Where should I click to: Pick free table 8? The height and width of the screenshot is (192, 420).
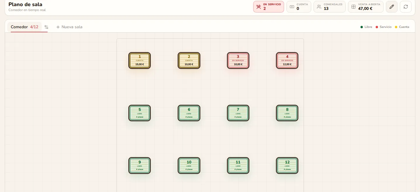point(287,113)
